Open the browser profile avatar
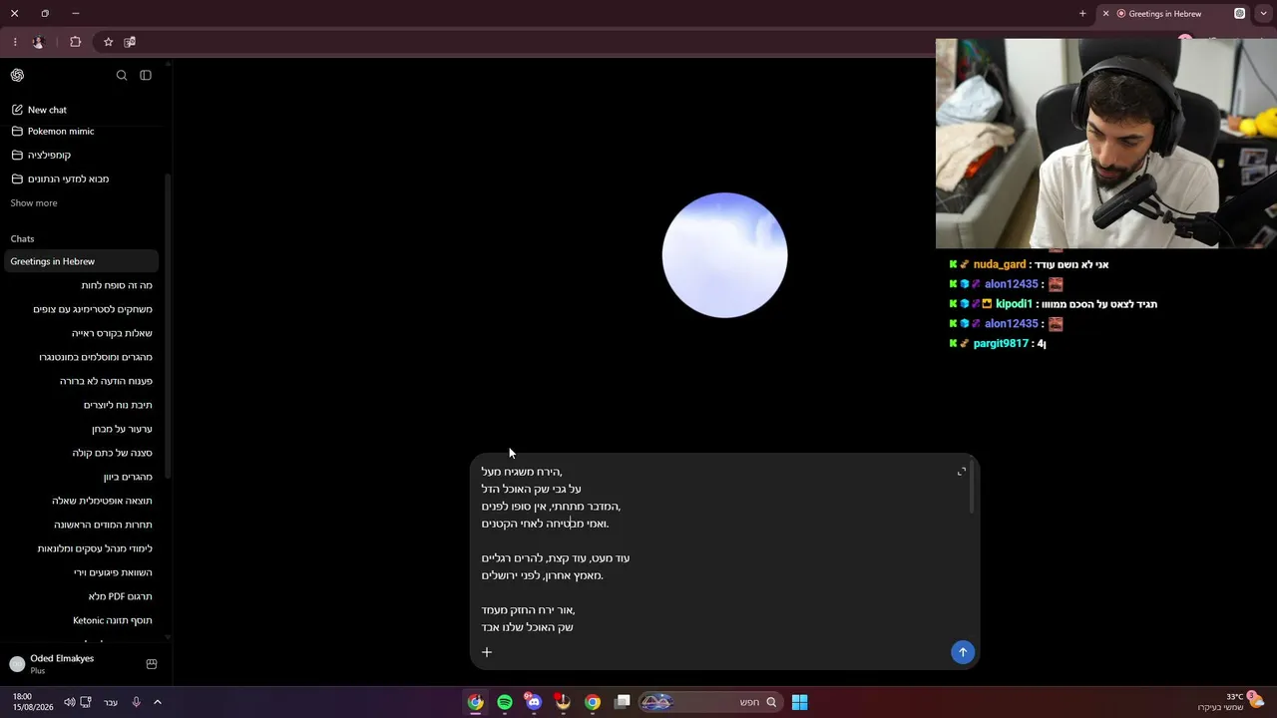Viewport: 1277px width, 718px height. click(x=38, y=42)
